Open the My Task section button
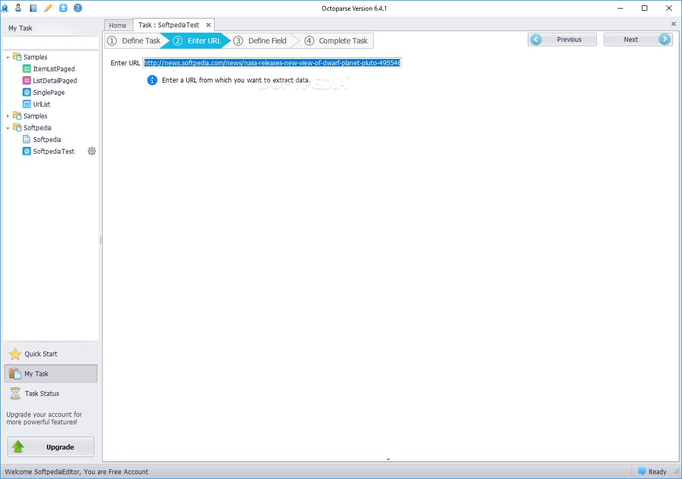The image size is (682, 479). point(51,373)
